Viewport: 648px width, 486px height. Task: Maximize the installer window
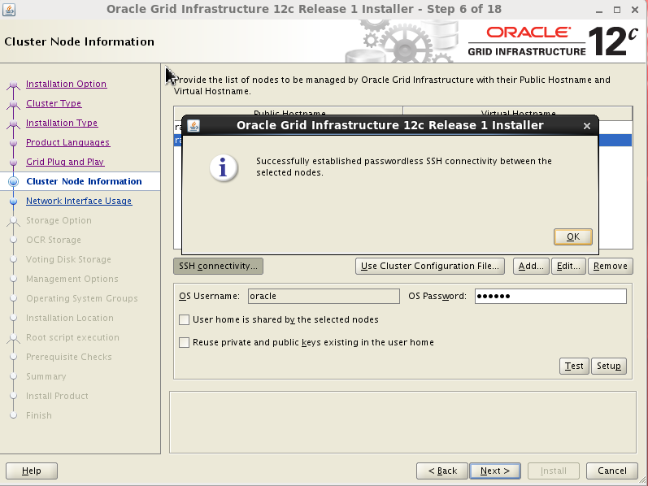coord(617,10)
